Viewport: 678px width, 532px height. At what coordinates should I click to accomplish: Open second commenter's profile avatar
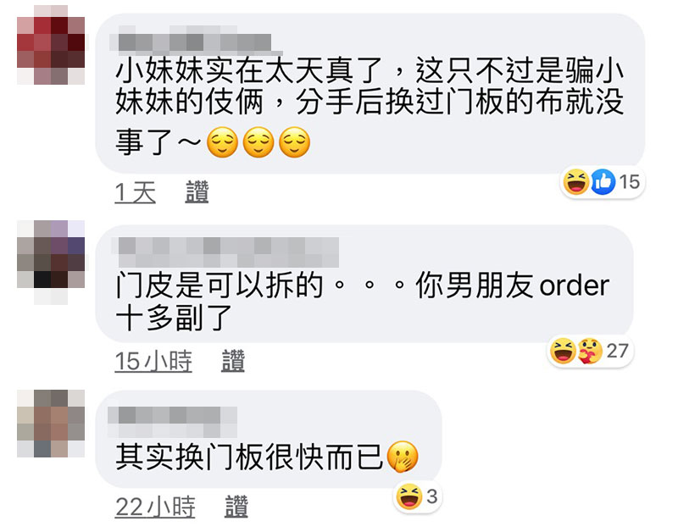51,263
